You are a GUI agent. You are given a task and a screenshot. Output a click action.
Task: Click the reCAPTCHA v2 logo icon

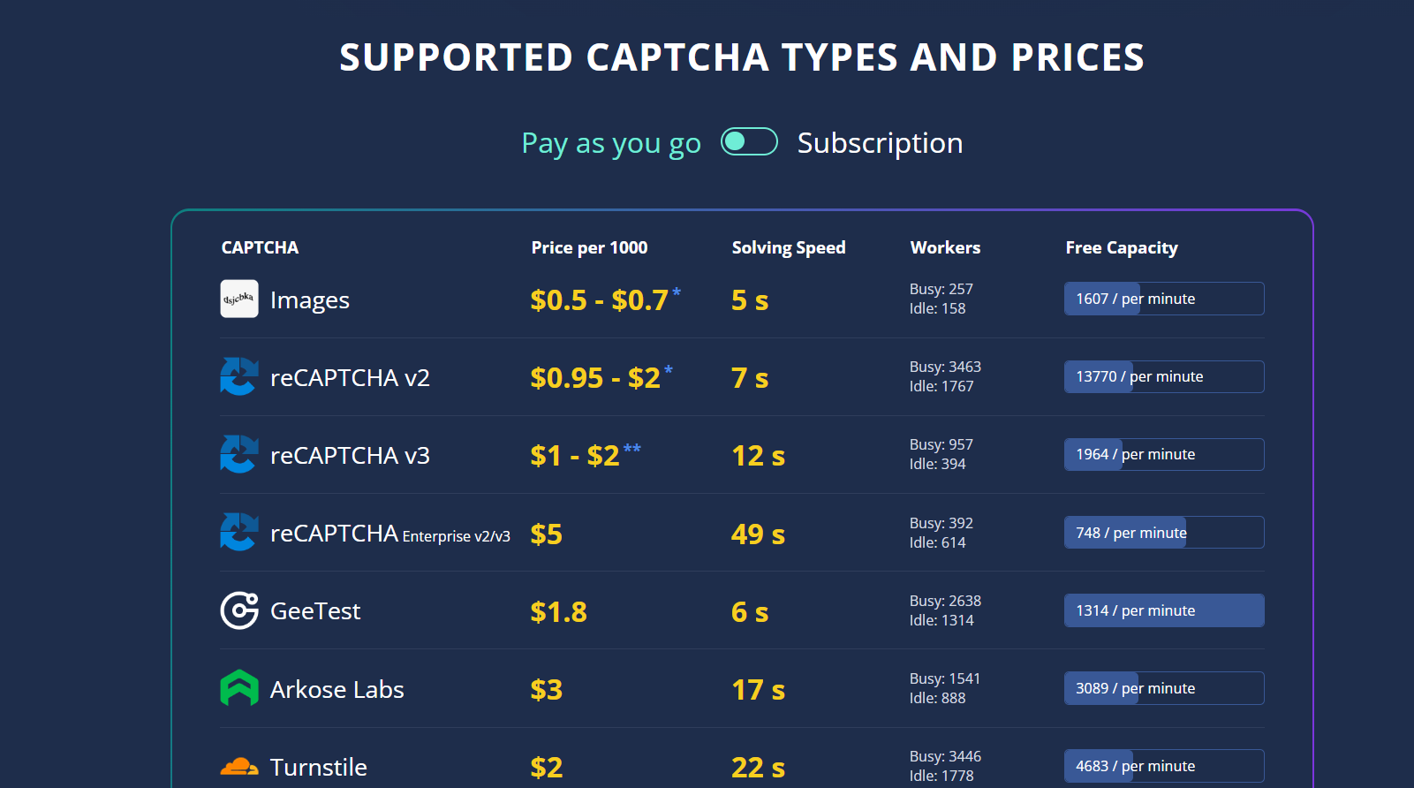pyautogui.click(x=239, y=377)
